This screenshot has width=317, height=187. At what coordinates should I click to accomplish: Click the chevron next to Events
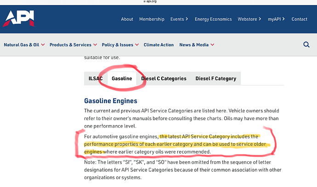click(187, 19)
